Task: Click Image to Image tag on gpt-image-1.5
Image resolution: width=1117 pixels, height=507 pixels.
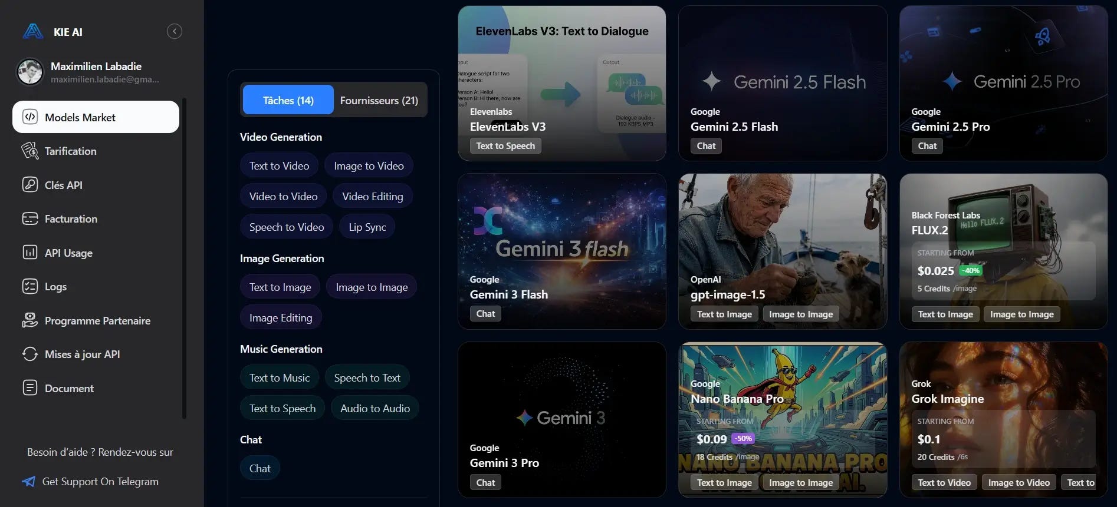Action: (801, 314)
